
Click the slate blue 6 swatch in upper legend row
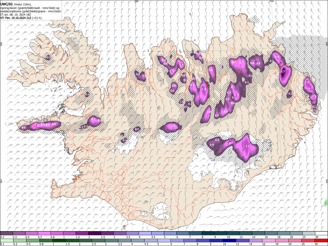point(183,233)
